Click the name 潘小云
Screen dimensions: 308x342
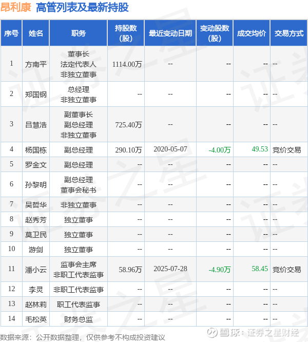[36, 270]
